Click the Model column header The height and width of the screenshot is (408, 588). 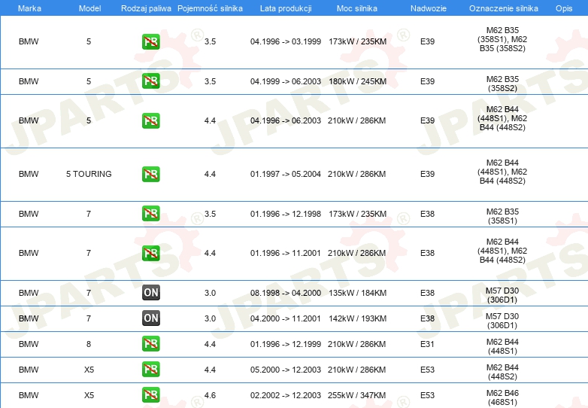(89, 8)
